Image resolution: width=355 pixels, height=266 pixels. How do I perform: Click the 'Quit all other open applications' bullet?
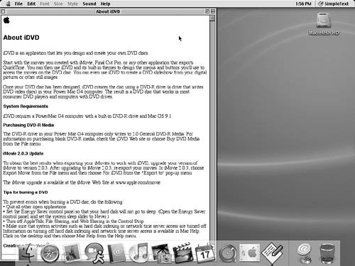35,206
